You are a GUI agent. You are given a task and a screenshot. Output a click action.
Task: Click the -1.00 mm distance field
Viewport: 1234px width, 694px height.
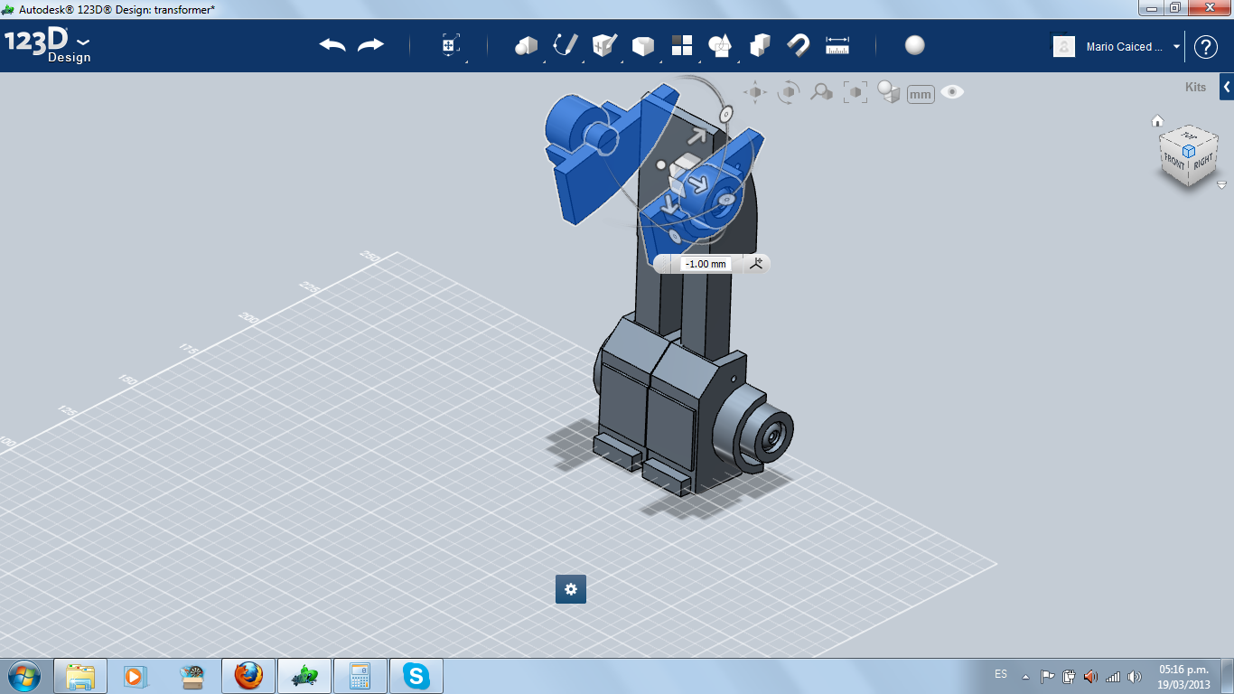pyautogui.click(x=706, y=264)
